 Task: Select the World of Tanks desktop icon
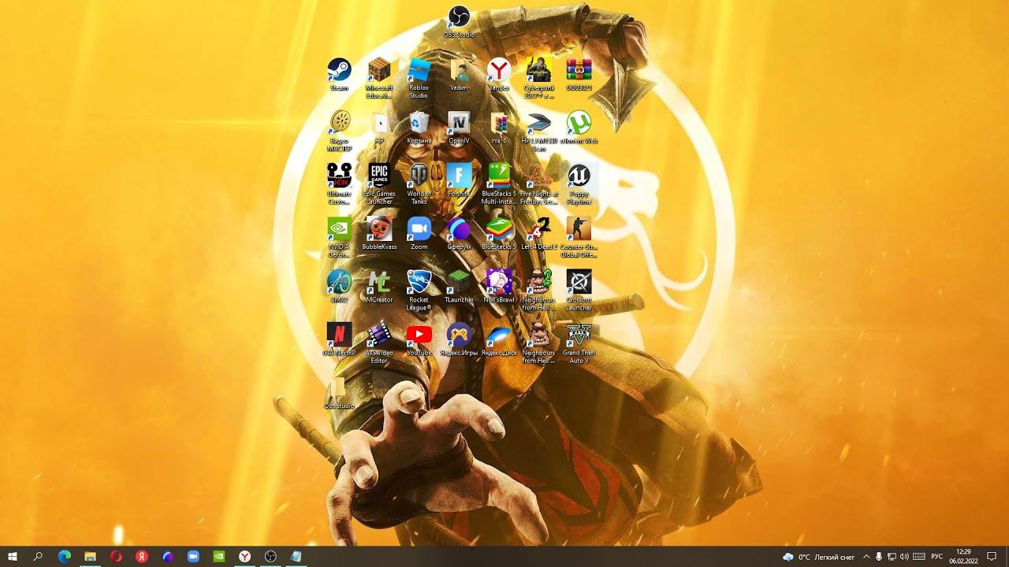[419, 183]
